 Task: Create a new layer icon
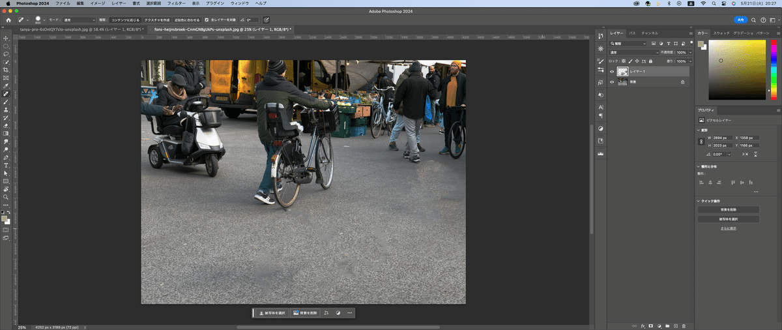pyautogui.click(x=675, y=325)
